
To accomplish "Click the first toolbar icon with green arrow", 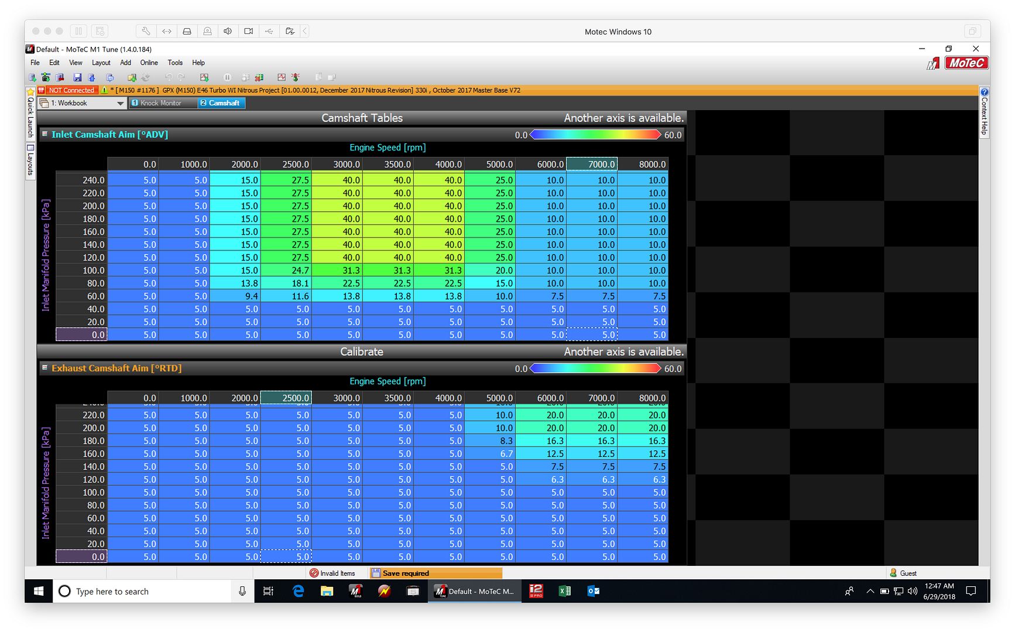I will (x=32, y=77).
